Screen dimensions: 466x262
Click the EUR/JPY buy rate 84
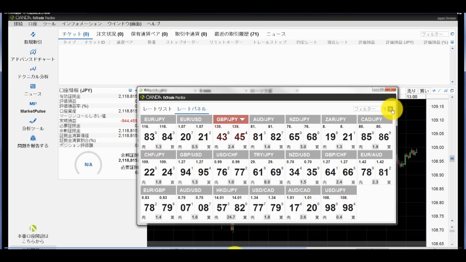pos(167,136)
